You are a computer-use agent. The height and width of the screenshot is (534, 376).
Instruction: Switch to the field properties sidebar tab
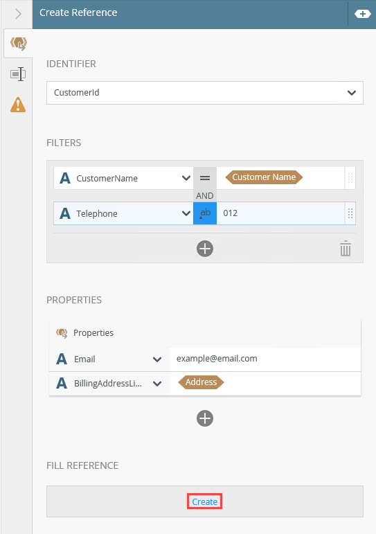18,74
